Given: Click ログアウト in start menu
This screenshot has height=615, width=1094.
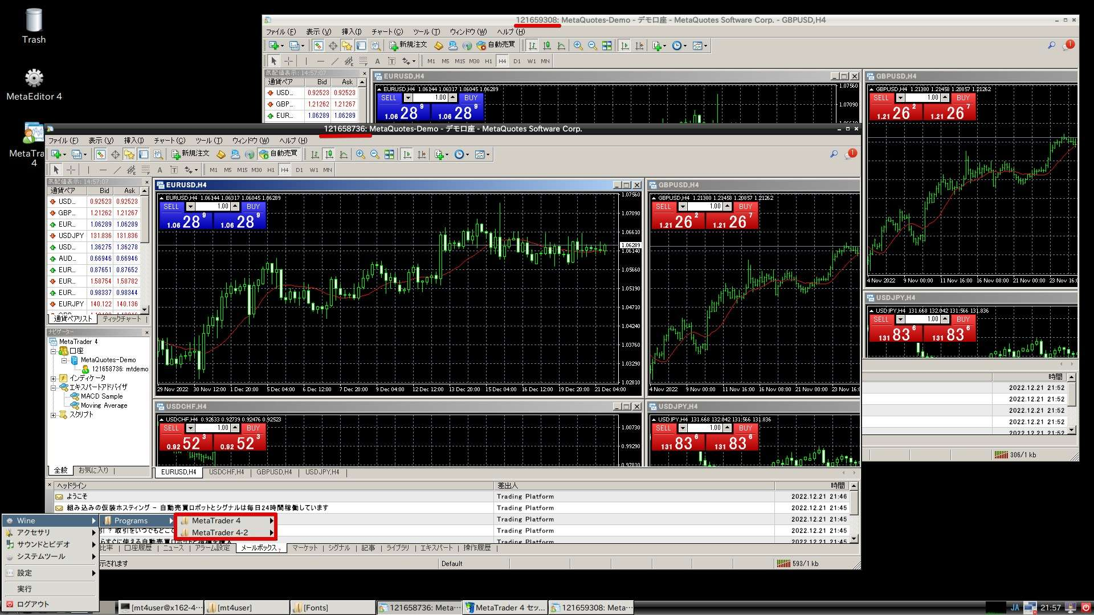Looking at the screenshot, I should 50,604.
